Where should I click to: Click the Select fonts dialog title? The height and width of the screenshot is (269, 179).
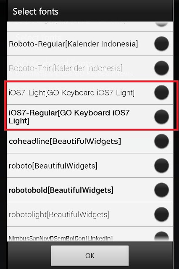coord(35,11)
